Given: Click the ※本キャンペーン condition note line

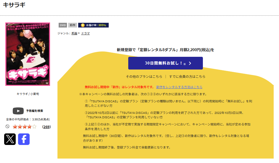Looking at the screenshot, I should pos(143,94).
